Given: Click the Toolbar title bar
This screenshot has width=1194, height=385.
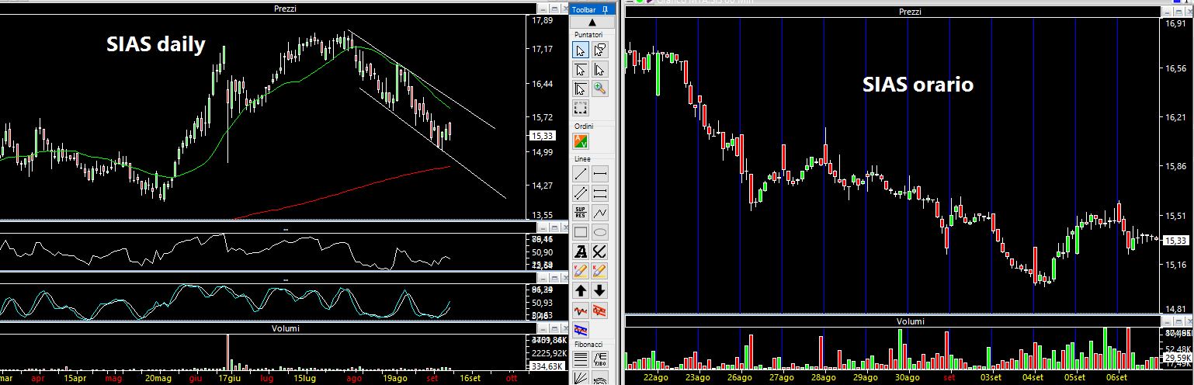Looking at the screenshot, I should tap(592, 10).
